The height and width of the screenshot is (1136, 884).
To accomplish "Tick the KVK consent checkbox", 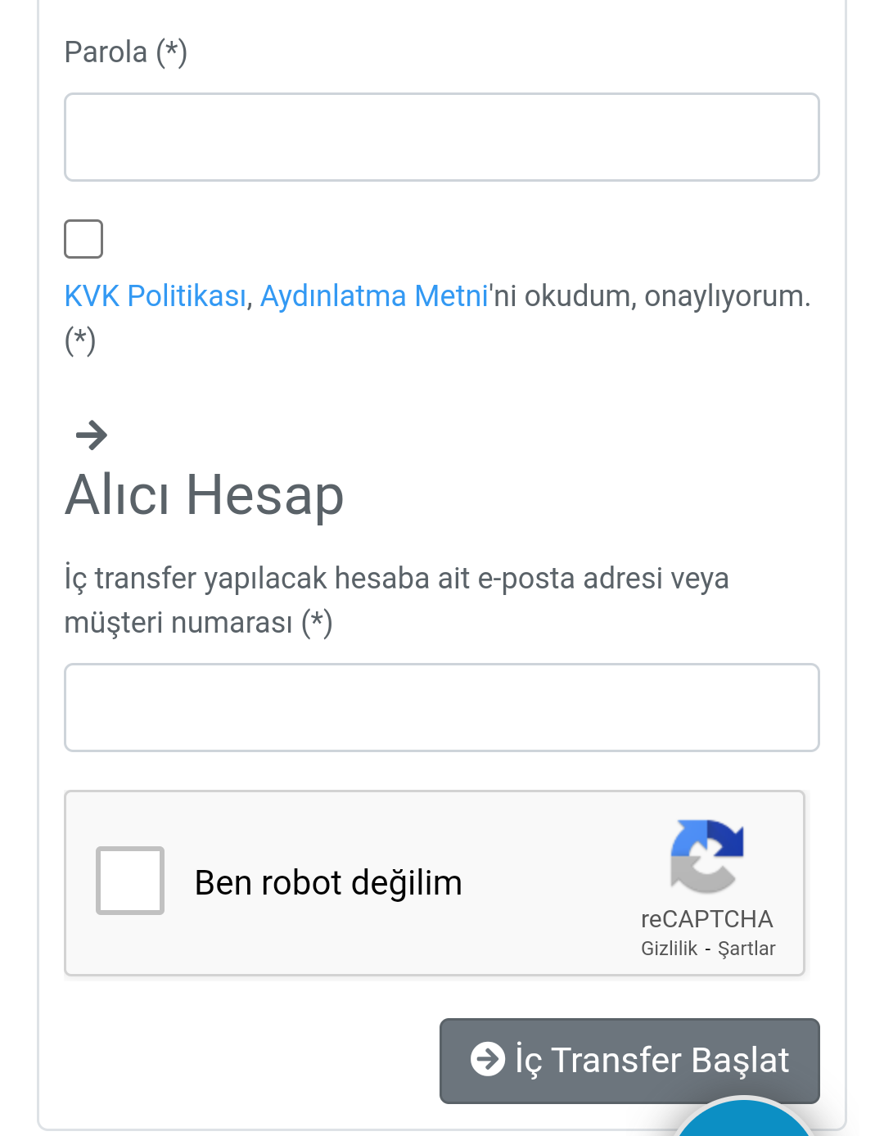I will coord(83,239).
